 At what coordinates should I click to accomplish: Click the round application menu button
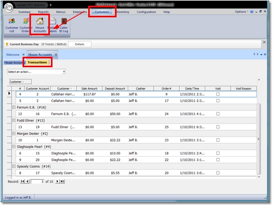(x=9, y=7)
